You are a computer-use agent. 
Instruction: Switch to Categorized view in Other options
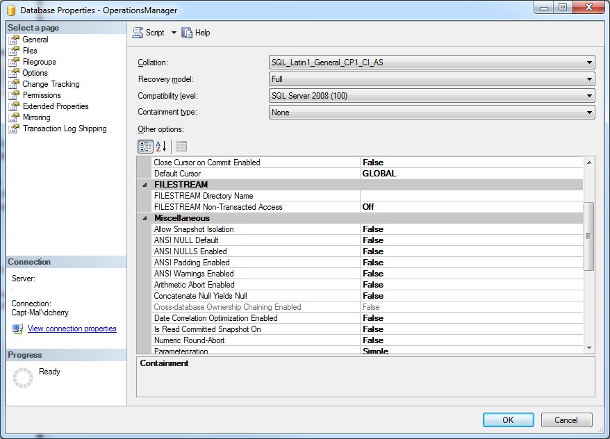[x=145, y=147]
